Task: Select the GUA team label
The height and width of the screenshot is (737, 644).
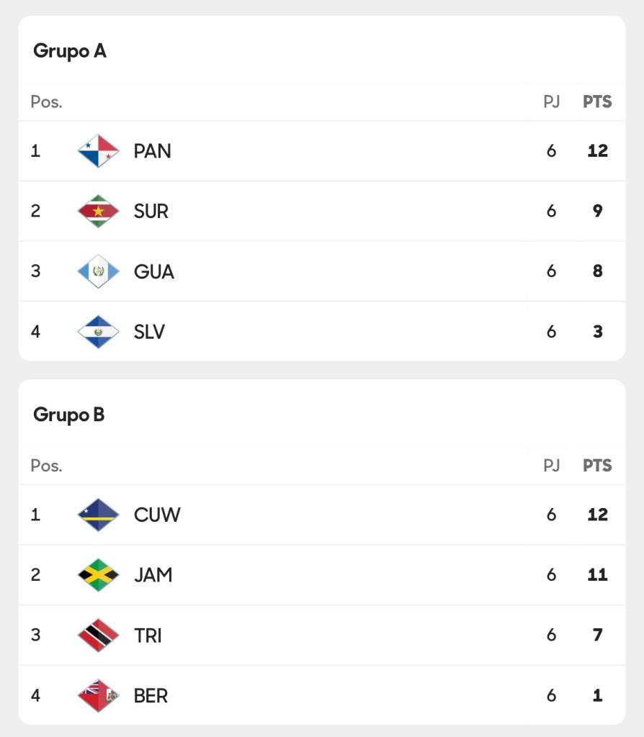Action: click(154, 271)
